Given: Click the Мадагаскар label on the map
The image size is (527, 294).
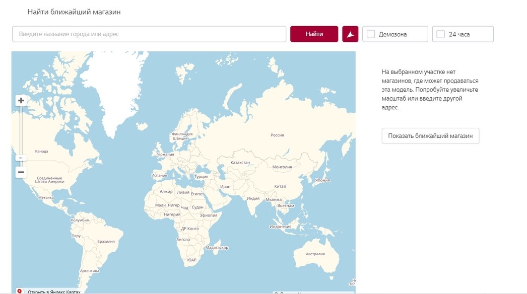Looking at the screenshot, I should pyautogui.click(x=217, y=247).
